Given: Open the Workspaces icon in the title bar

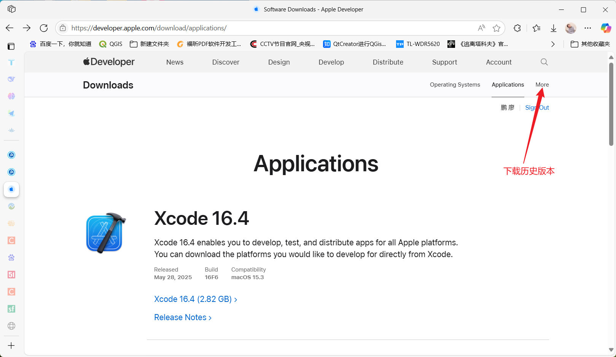Looking at the screenshot, I should pyautogui.click(x=11, y=9).
